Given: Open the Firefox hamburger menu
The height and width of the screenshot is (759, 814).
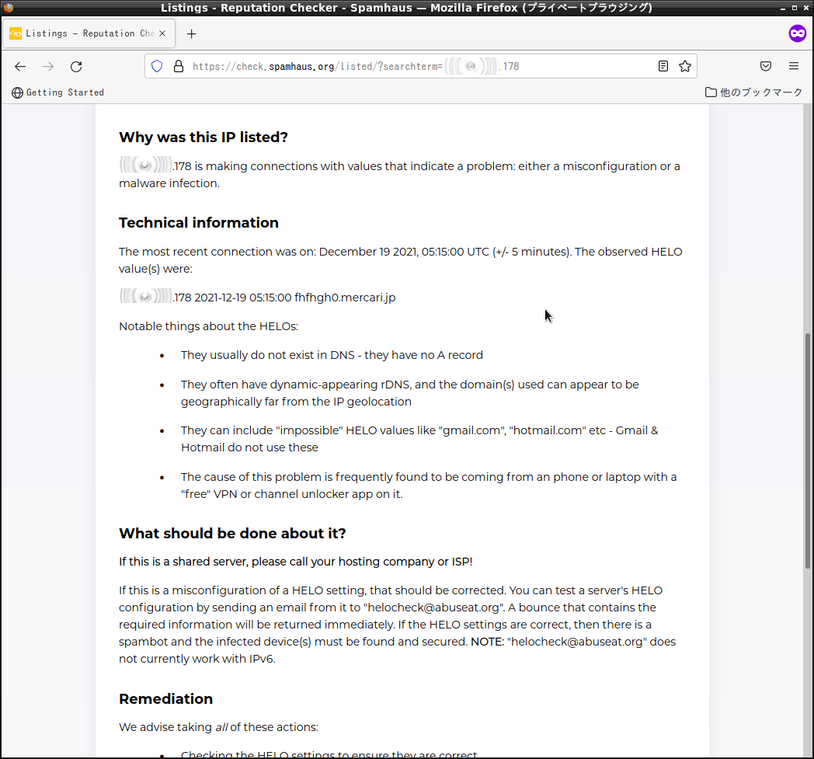Looking at the screenshot, I should click(794, 67).
